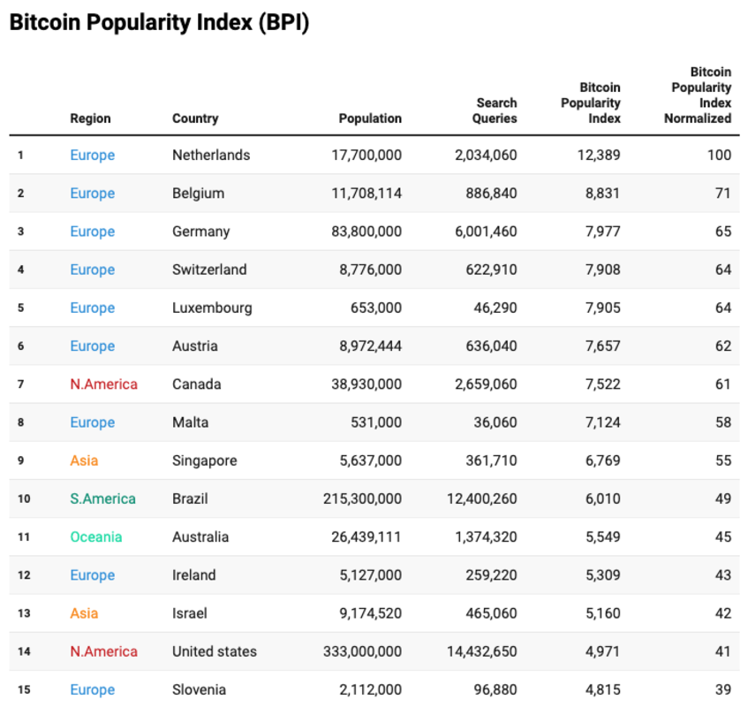
Task: Select the Search Queries column header
Action: pos(495,110)
